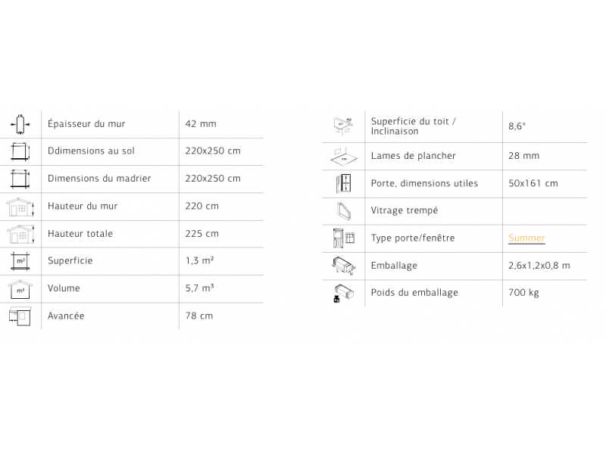Click the floor boards icon
Screen dimensions: 606x454
click(x=344, y=157)
